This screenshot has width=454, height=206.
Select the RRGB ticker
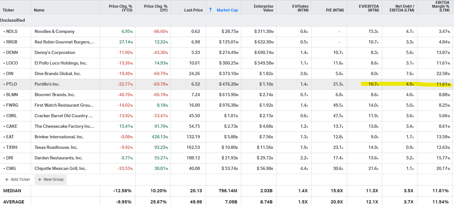click(12, 42)
